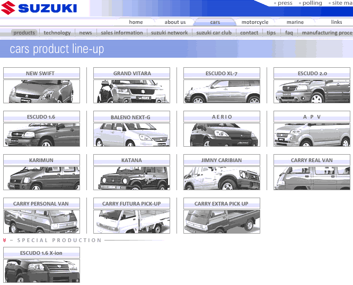
Task: Click the ESCUDO 2.0 title
Action: [x=312, y=73]
